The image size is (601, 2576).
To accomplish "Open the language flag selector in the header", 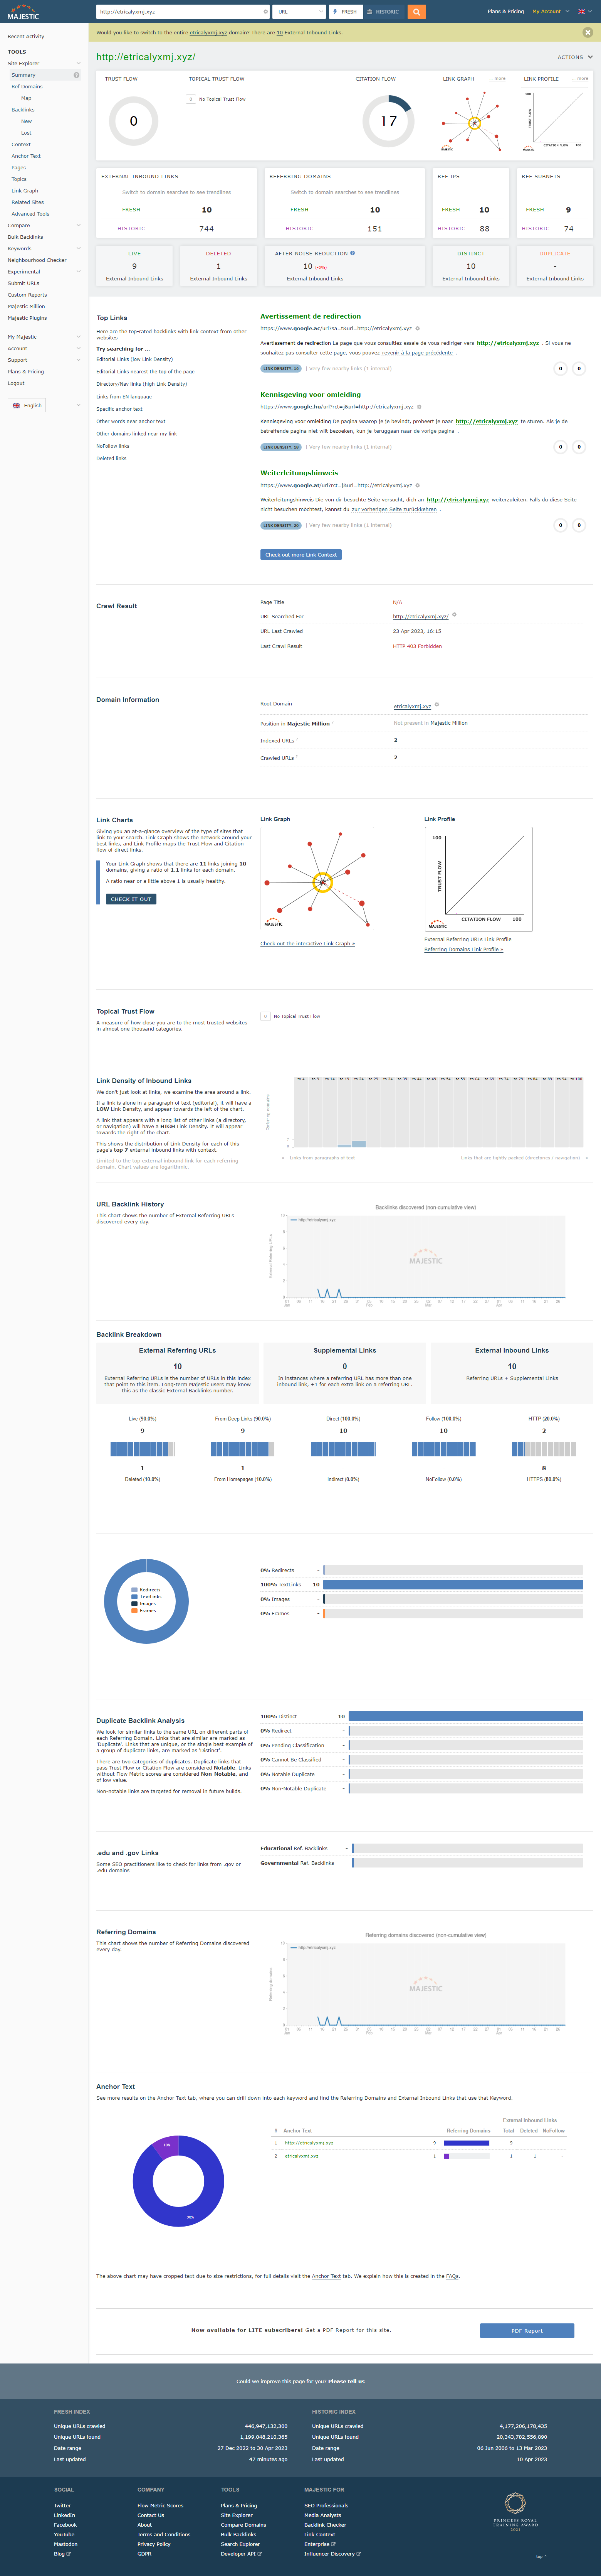I will pos(585,11).
